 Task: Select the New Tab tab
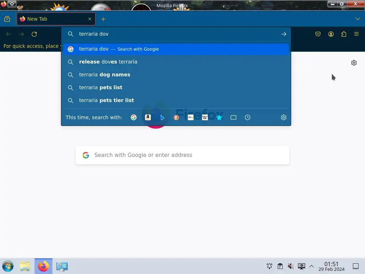tap(56, 19)
